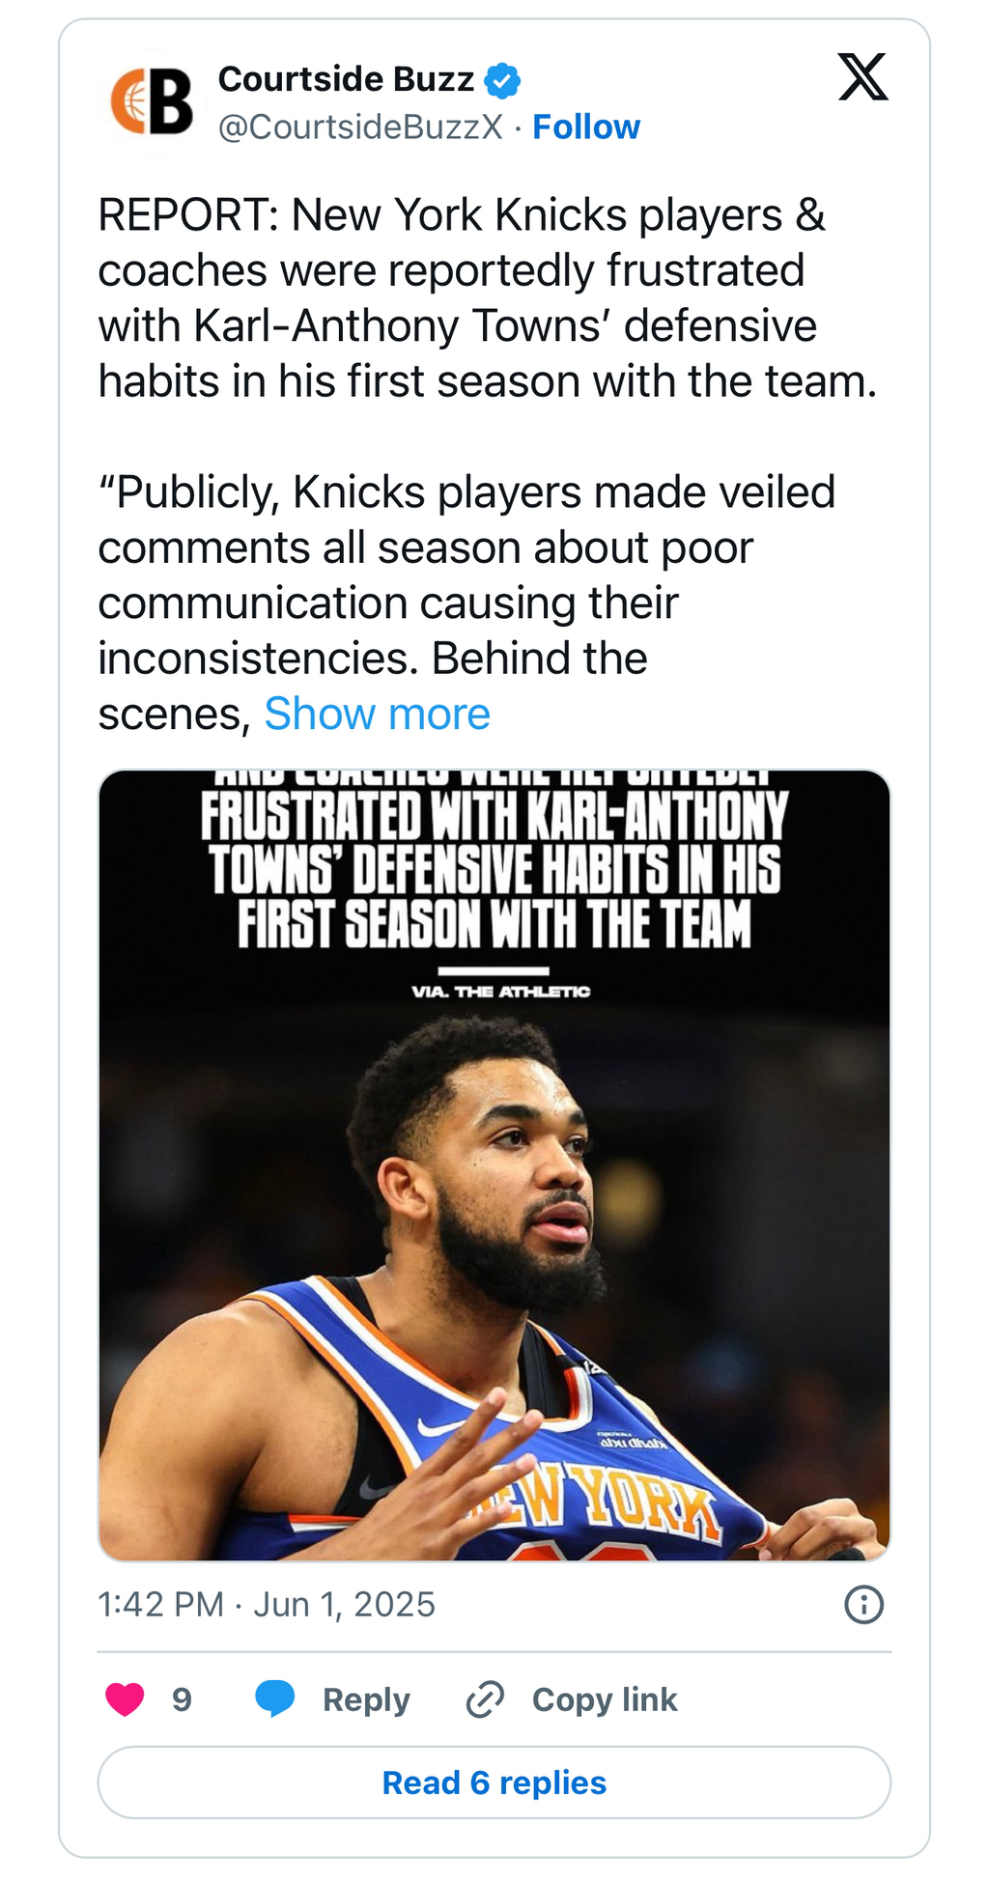989x1881 pixels.
Task: Follow the Courtside Buzz account
Action: coord(586,127)
